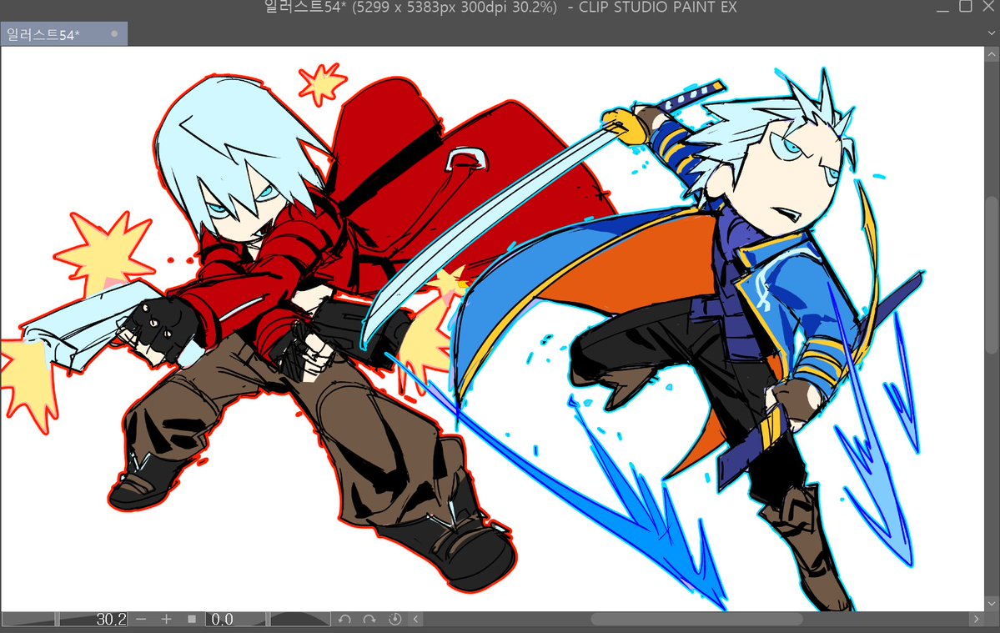Close the 일러스트54* tab via its dot
Viewport: 1000px width, 633px height.
114,34
